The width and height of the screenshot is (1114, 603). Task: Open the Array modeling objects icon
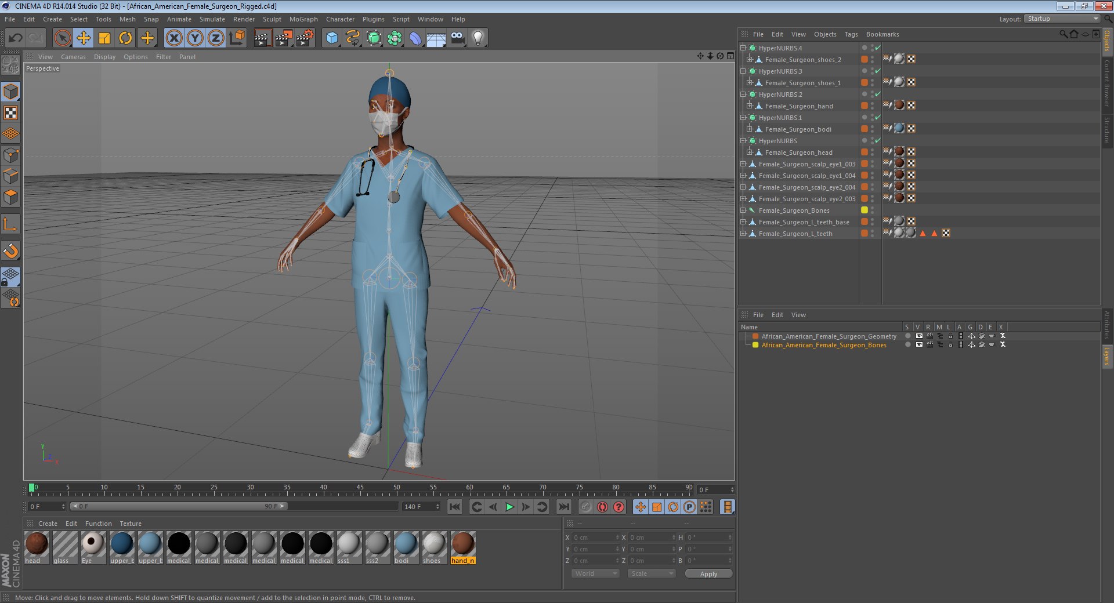point(395,38)
